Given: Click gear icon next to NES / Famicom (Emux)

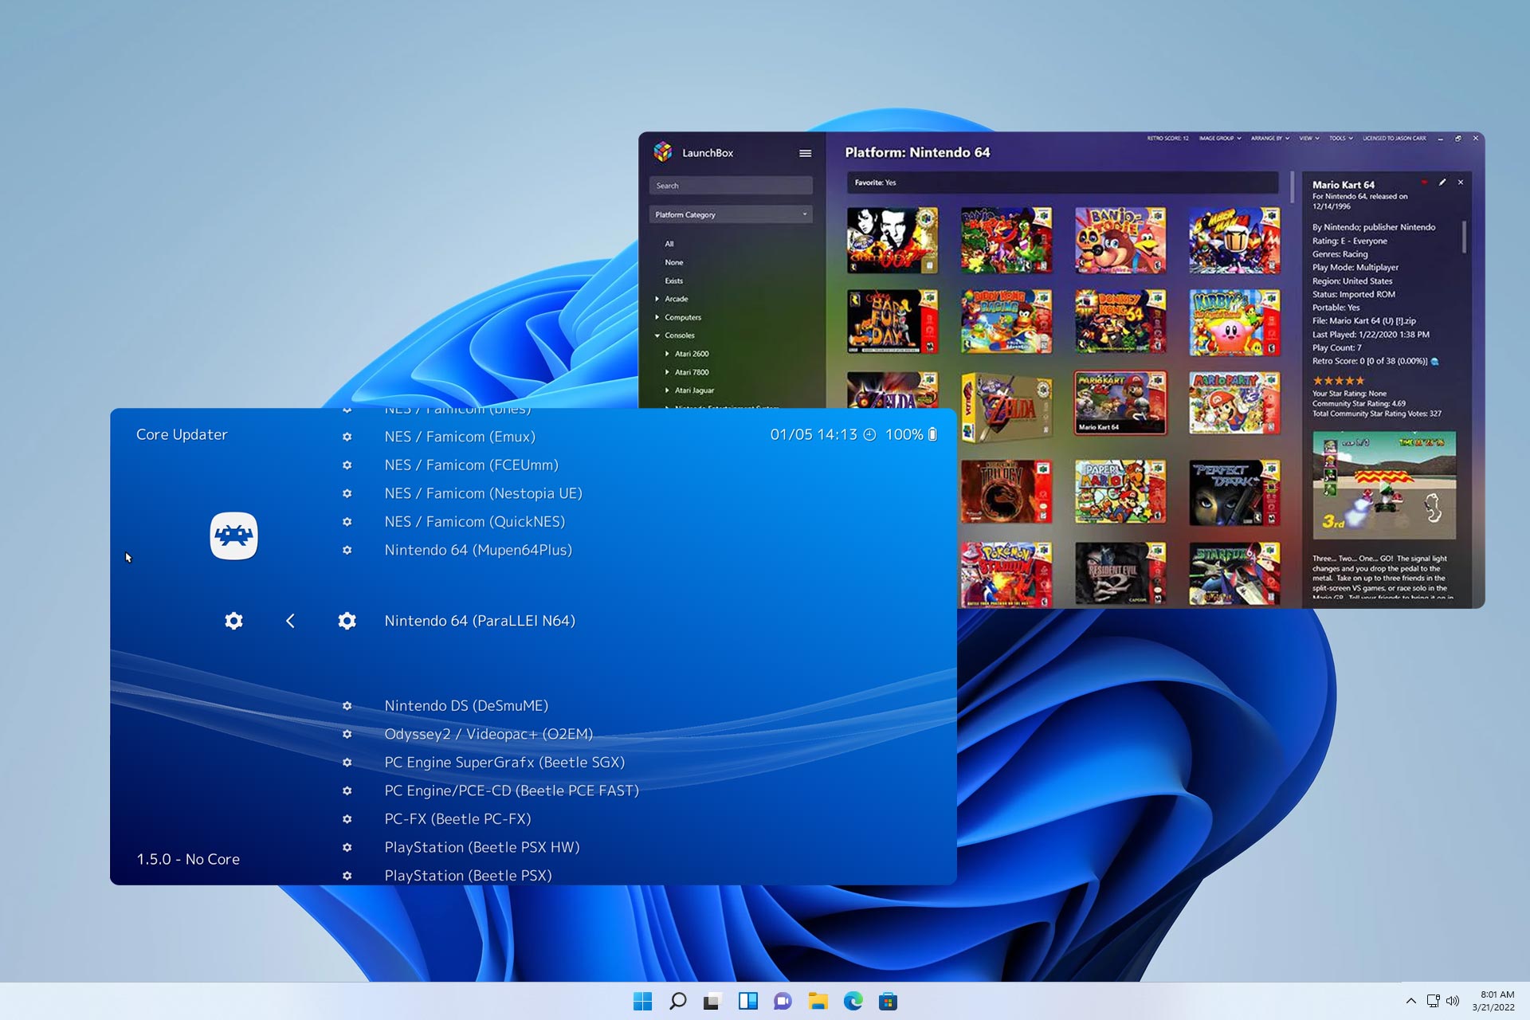Looking at the screenshot, I should pos(347,437).
